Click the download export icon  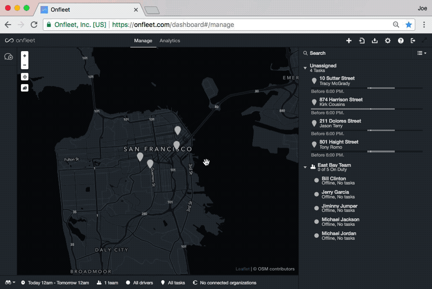pyautogui.click(x=375, y=41)
